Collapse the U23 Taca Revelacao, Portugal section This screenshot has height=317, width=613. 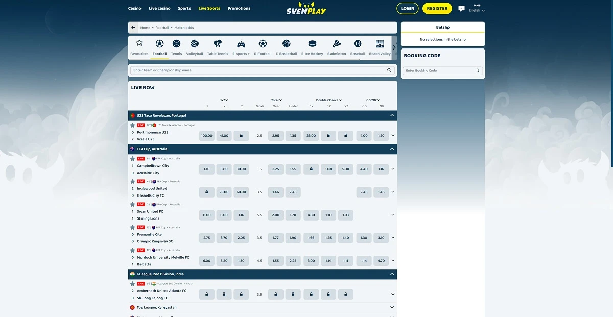(x=392, y=116)
